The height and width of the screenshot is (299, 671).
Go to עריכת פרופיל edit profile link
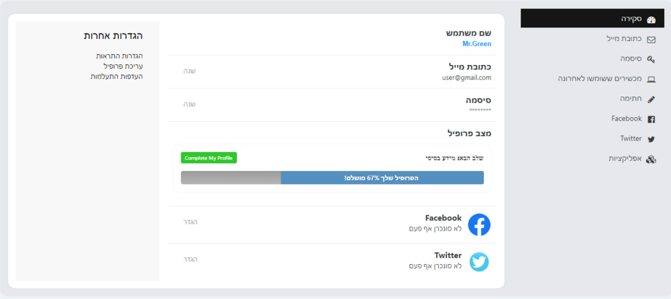pyautogui.click(x=123, y=66)
